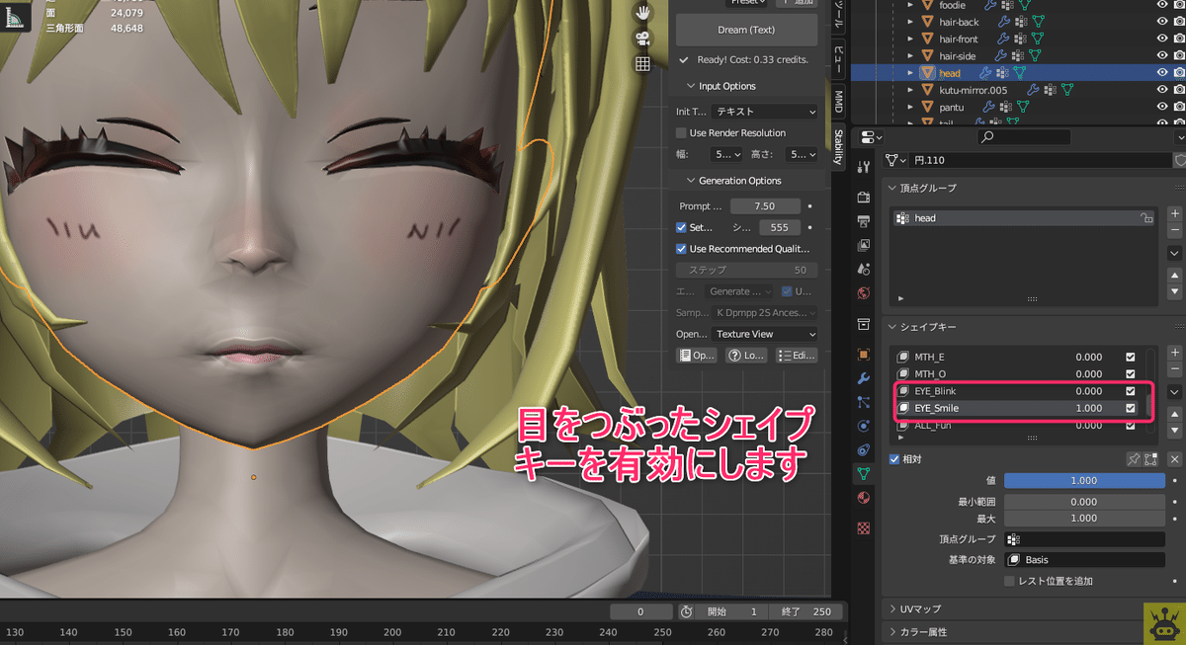The height and width of the screenshot is (645, 1186).
Task: Open the Object Constraint properties tab
Action: click(864, 449)
